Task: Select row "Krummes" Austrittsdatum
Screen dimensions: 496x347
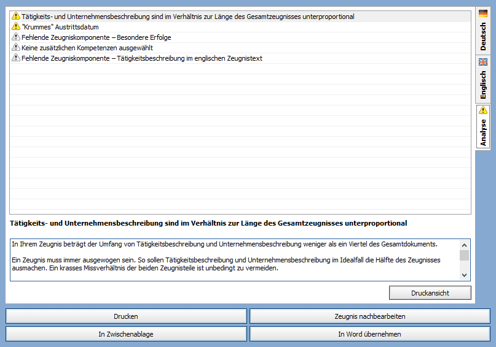Action: pos(240,27)
